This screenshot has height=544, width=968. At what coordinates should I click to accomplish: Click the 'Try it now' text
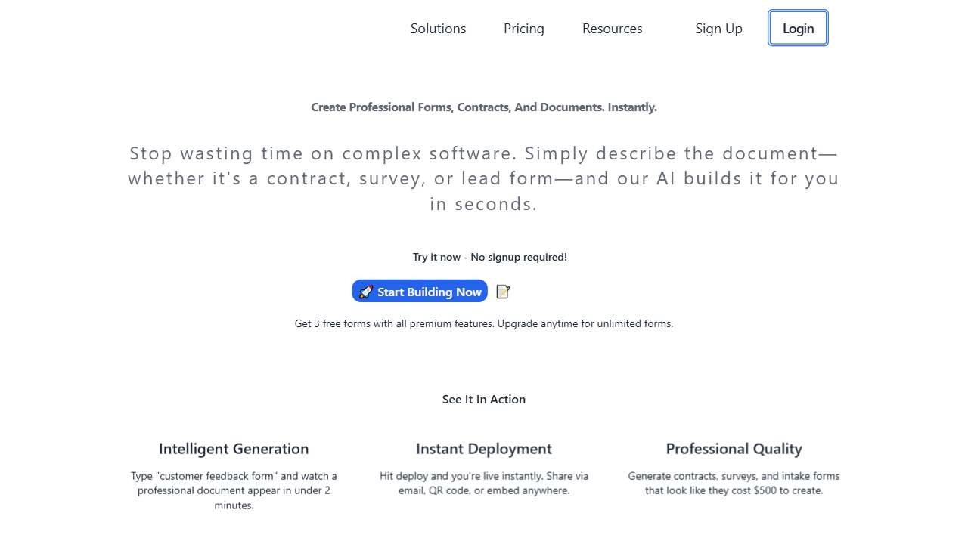489,257
